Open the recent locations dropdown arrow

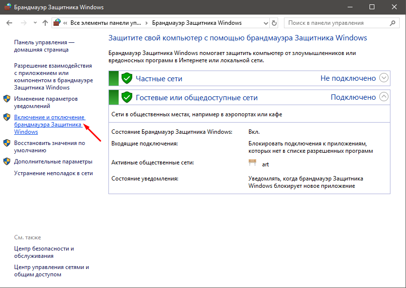[35, 23]
